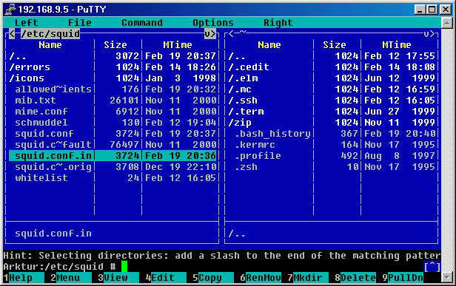456x286 pixels.
Task: Sort left panel by Size header
Action: pos(115,45)
